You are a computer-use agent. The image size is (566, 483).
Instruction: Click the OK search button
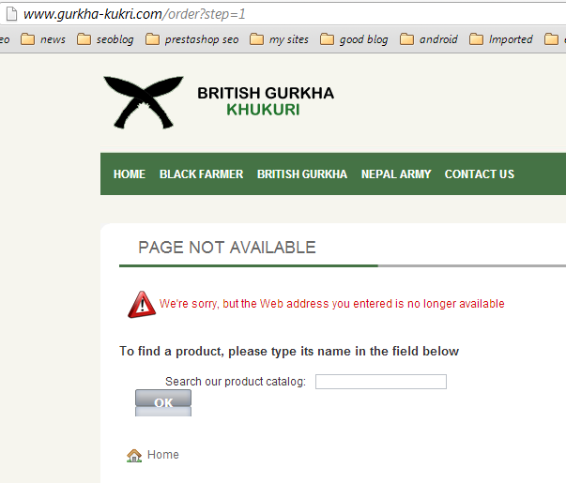[163, 402]
